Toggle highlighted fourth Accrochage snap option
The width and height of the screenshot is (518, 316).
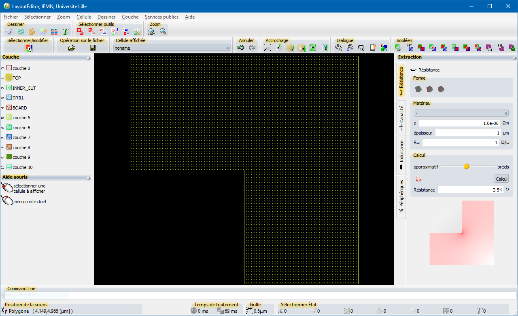[x=301, y=48]
